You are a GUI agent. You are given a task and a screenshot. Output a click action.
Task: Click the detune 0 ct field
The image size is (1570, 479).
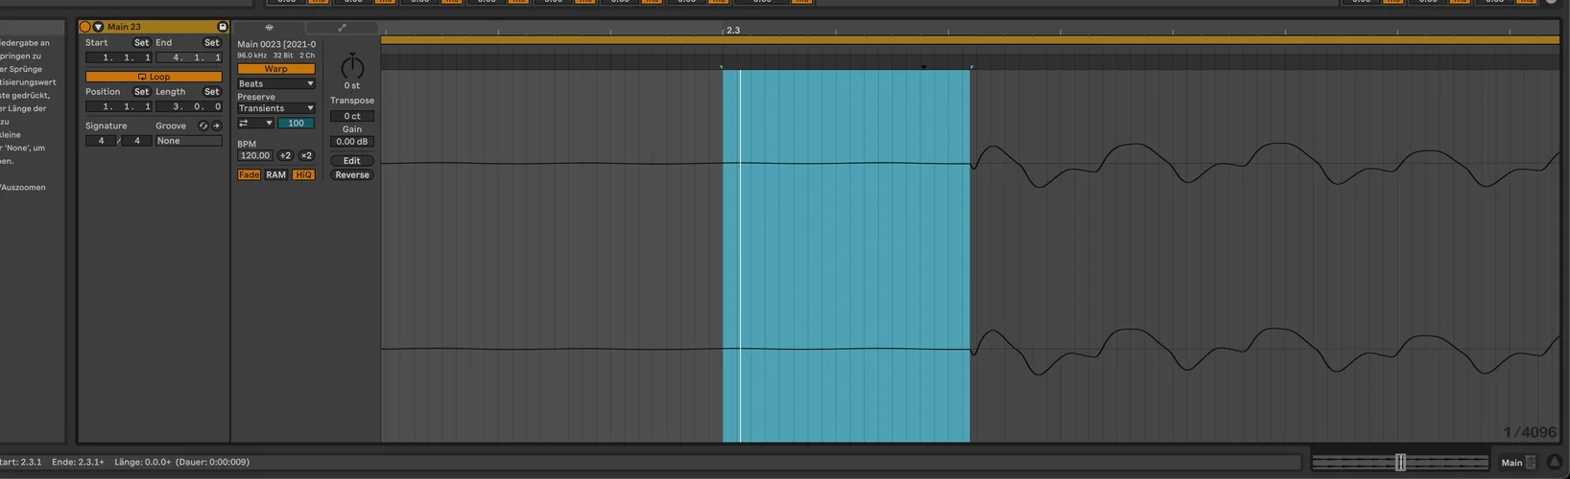pos(352,116)
